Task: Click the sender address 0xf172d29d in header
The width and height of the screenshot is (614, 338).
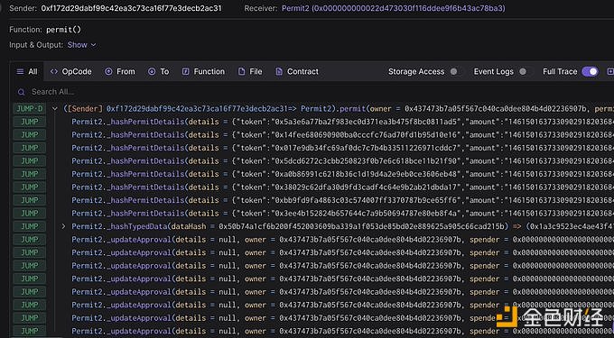Action: [131, 8]
